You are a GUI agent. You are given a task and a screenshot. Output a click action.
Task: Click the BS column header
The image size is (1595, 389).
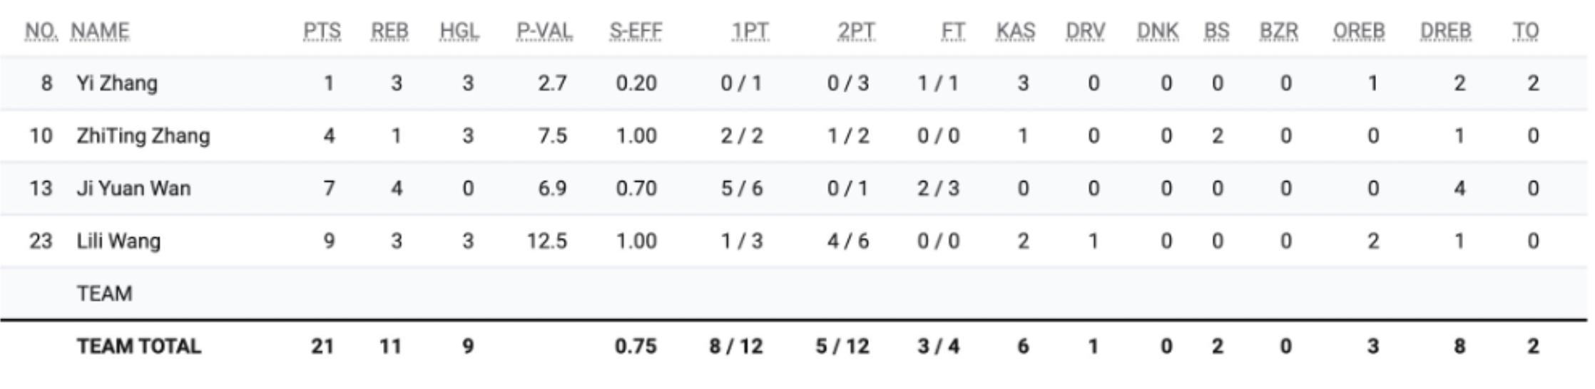click(x=1216, y=31)
